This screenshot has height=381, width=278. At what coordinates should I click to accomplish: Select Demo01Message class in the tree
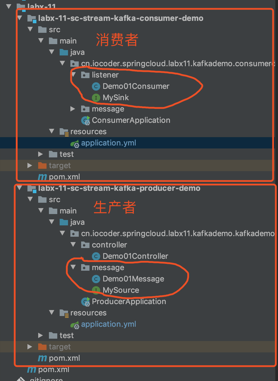click(x=133, y=279)
